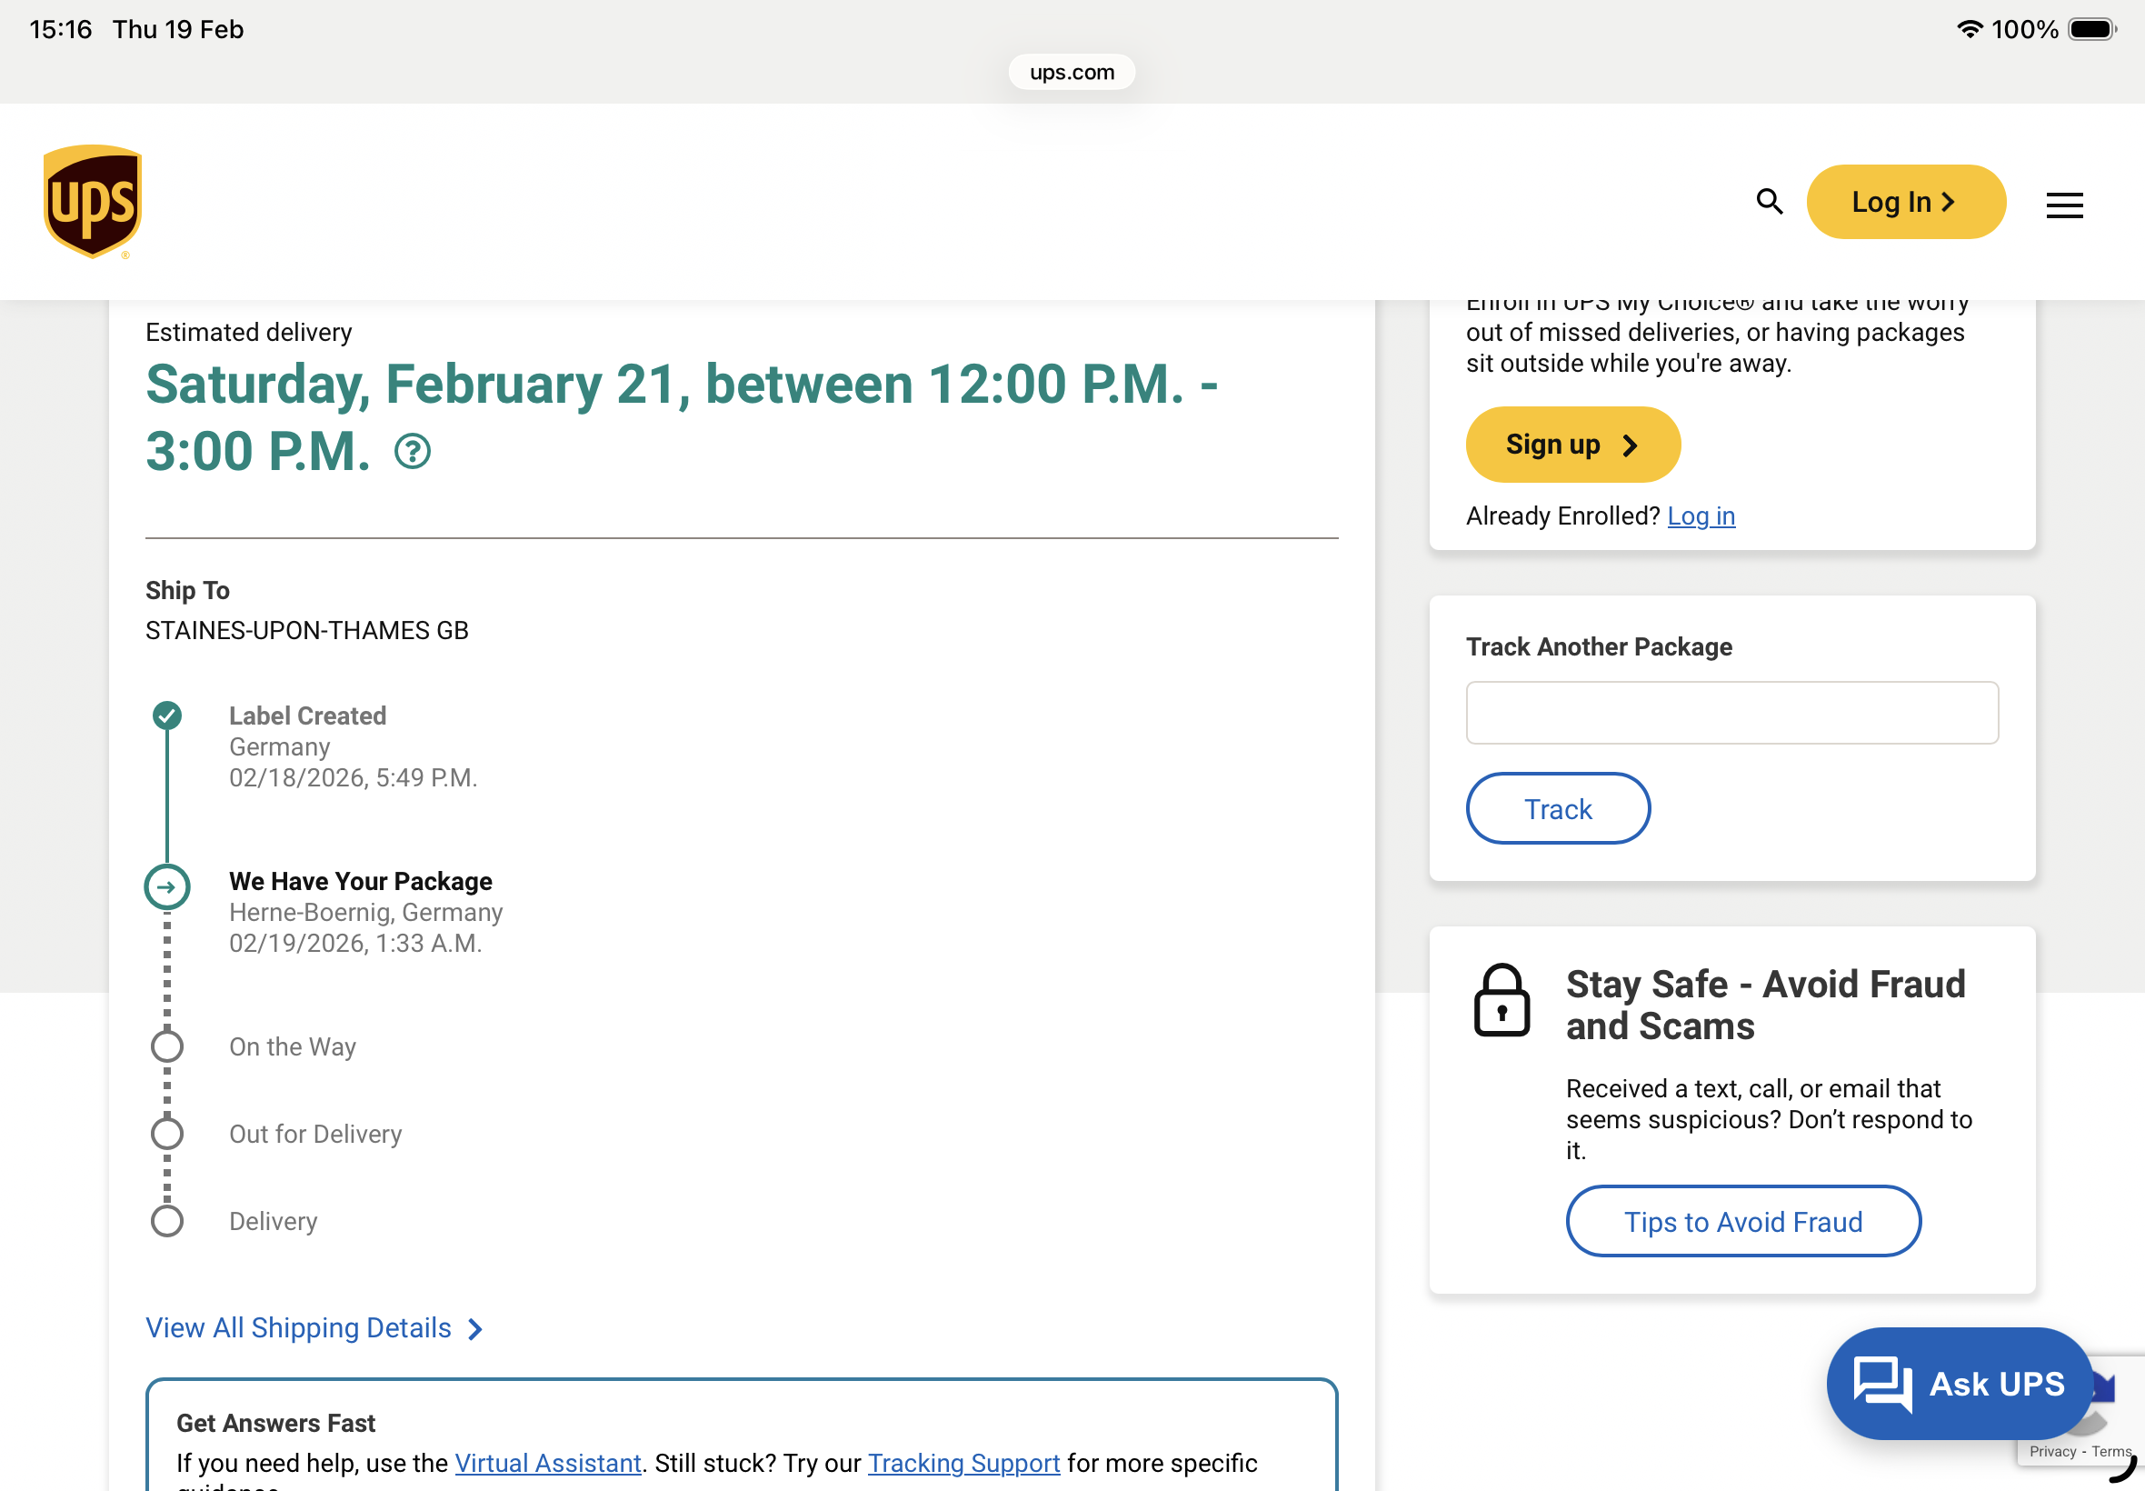Open Tips to Avoid Fraud
The image size is (2145, 1491).
1742,1221
